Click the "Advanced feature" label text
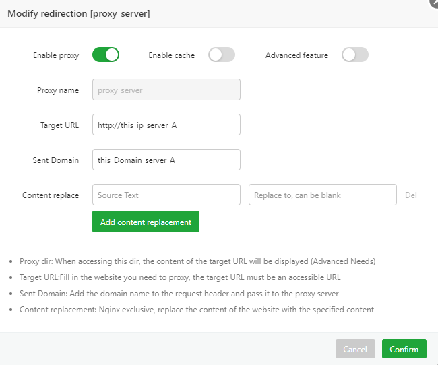 (296, 55)
